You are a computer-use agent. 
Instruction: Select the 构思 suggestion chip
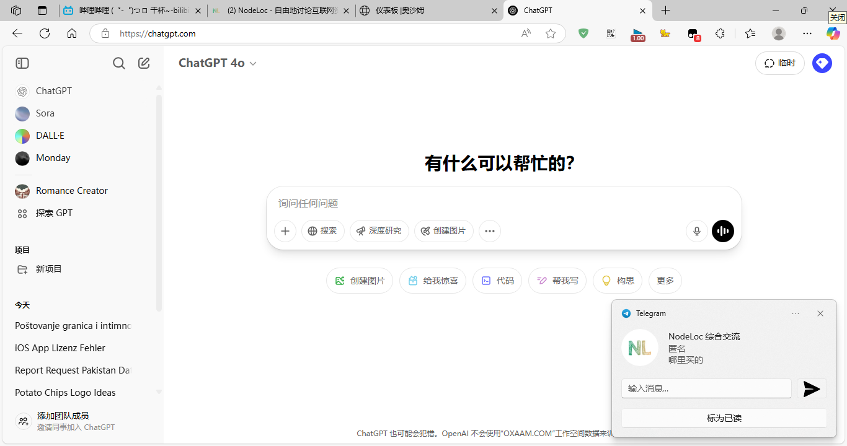[x=618, y=281]
